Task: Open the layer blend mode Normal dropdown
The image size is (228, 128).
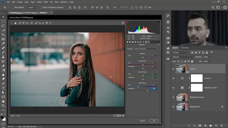Action: click(x=183, y=57)
